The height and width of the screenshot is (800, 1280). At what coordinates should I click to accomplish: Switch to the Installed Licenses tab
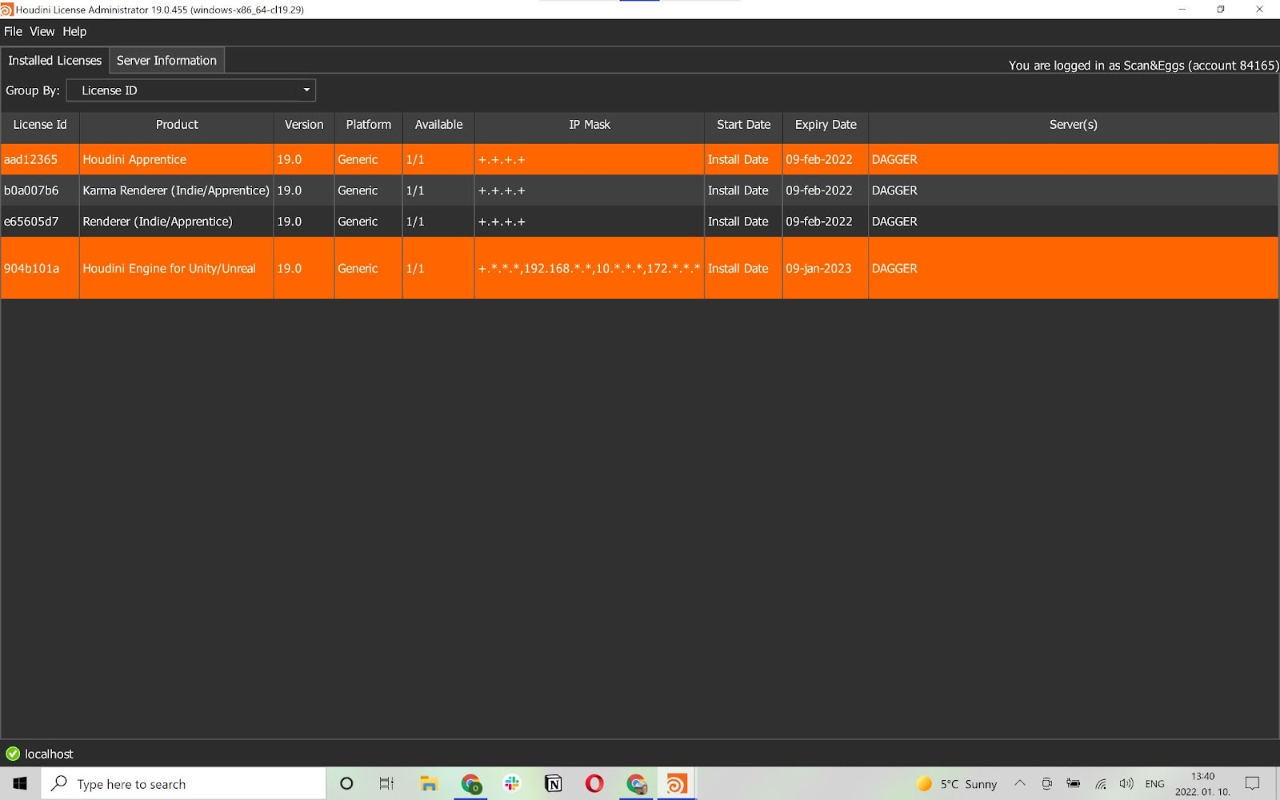click(54, 60)
